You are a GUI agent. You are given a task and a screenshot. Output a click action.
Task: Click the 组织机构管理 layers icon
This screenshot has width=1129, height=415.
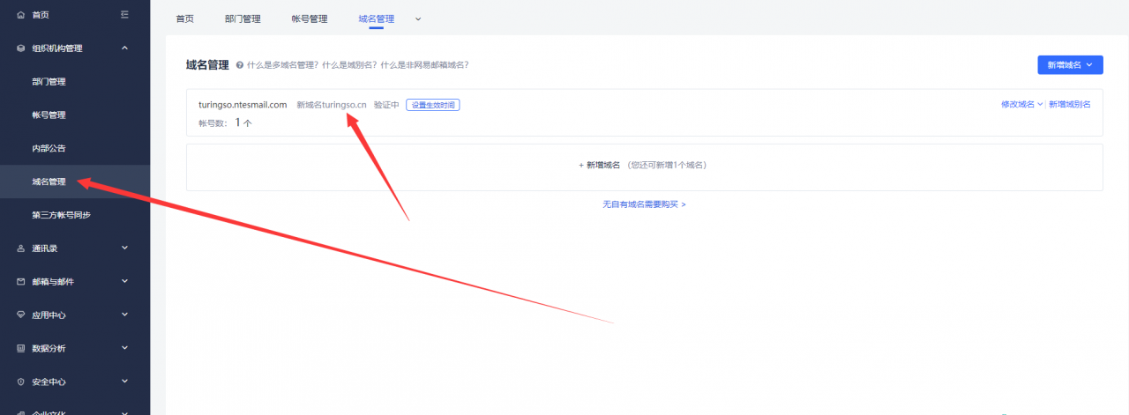pyautogui.click(x=21, y=48)
